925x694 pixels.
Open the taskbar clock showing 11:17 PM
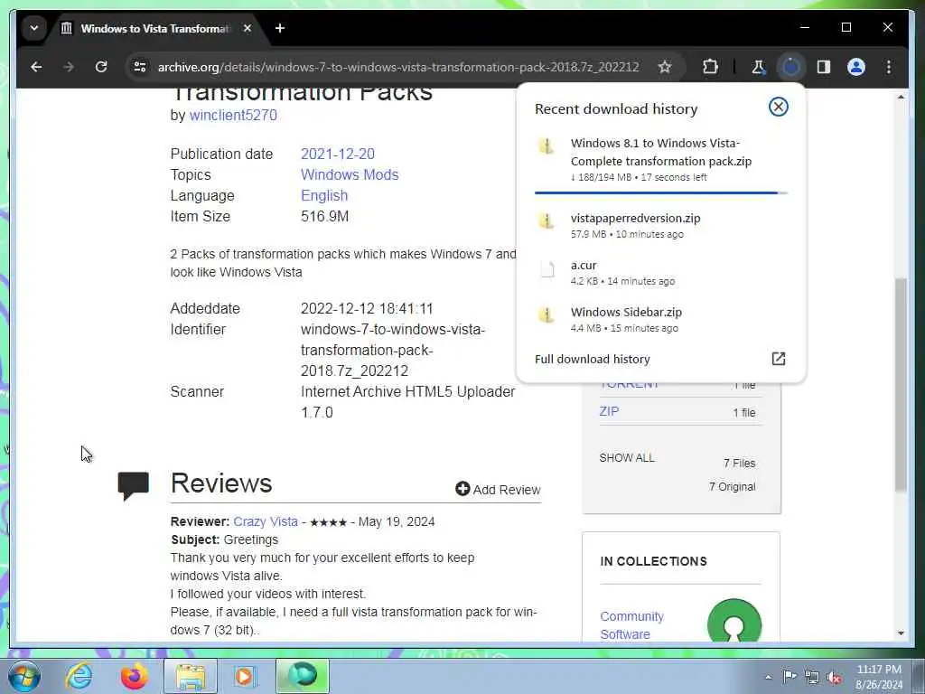pos(879,677)
